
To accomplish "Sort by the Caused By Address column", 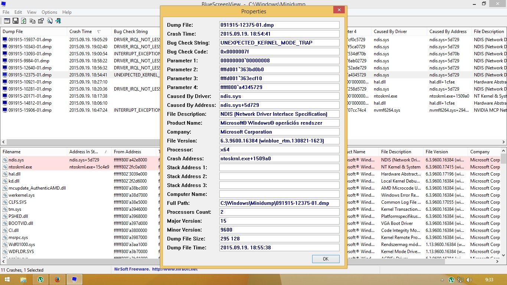I will click(449, 32).
